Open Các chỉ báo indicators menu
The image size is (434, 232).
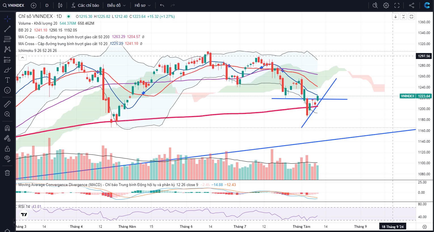pyautogui.click(x=85, y=5)
